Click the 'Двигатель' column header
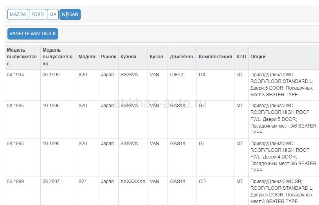 [x=182, y=57]
